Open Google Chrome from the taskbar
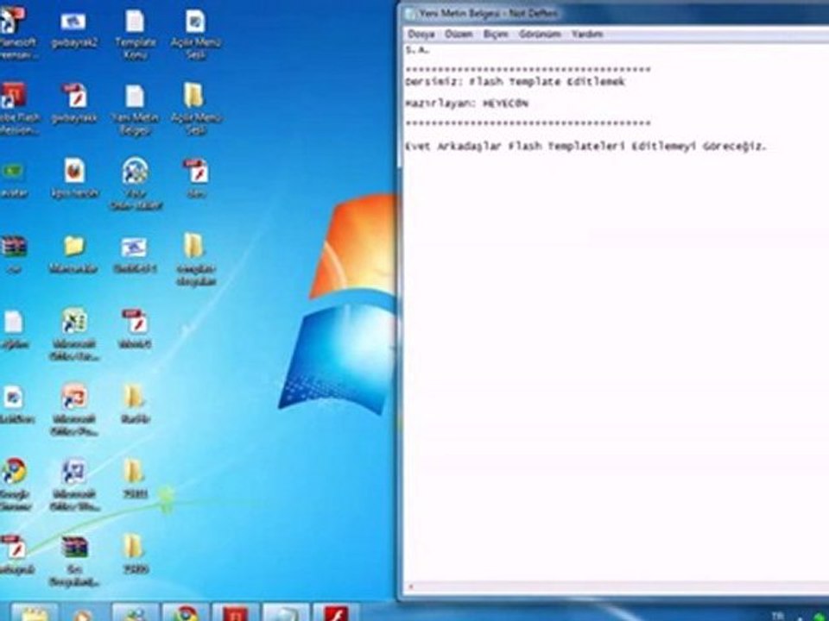 [185, 612]
